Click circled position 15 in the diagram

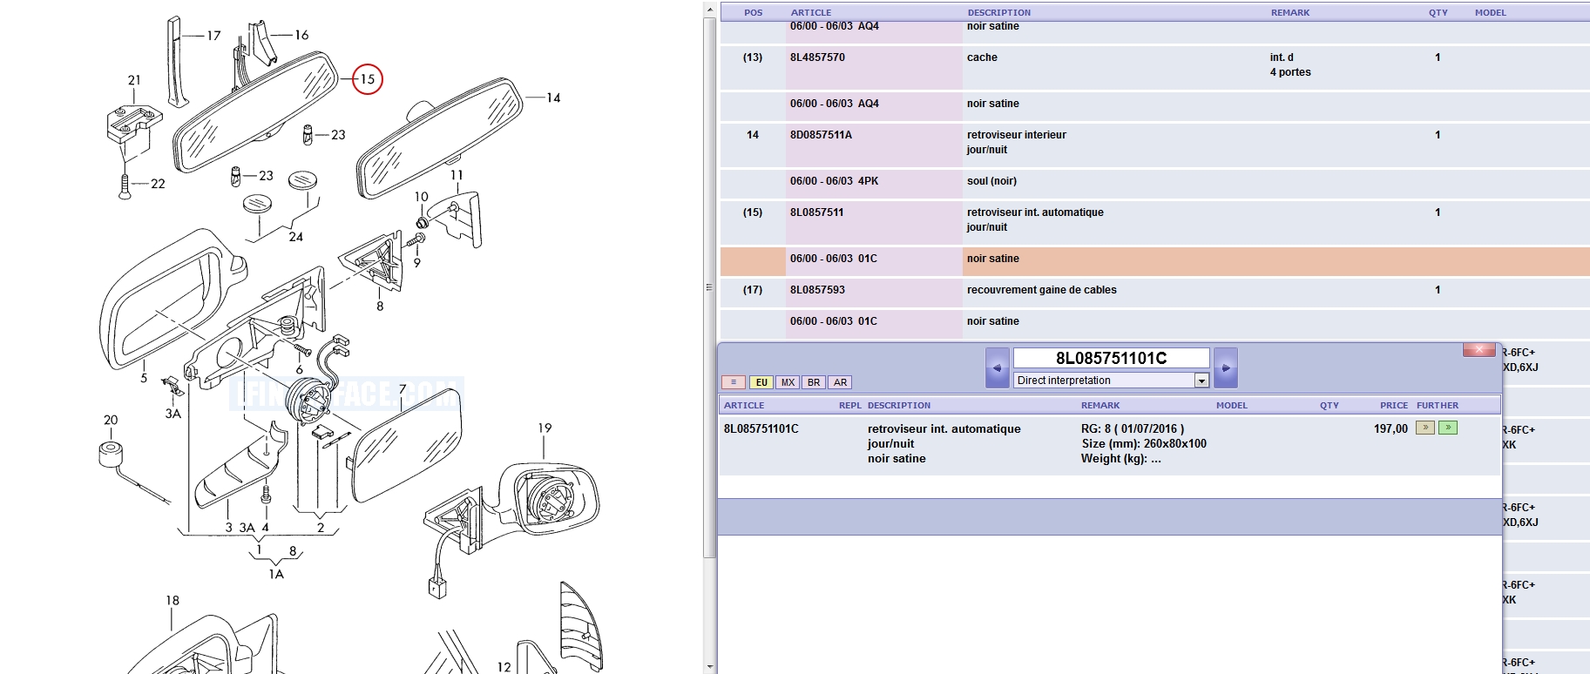367,79
